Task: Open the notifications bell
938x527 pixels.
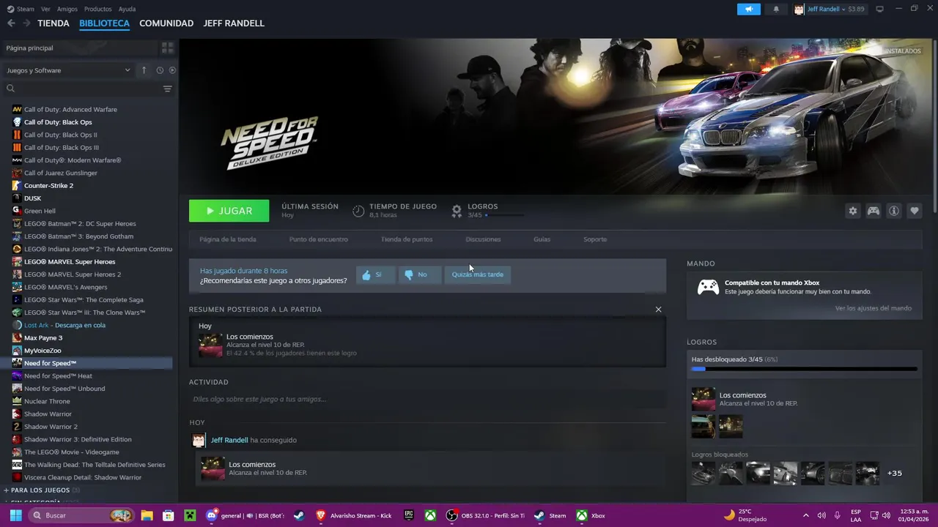Action: point(776,10)
